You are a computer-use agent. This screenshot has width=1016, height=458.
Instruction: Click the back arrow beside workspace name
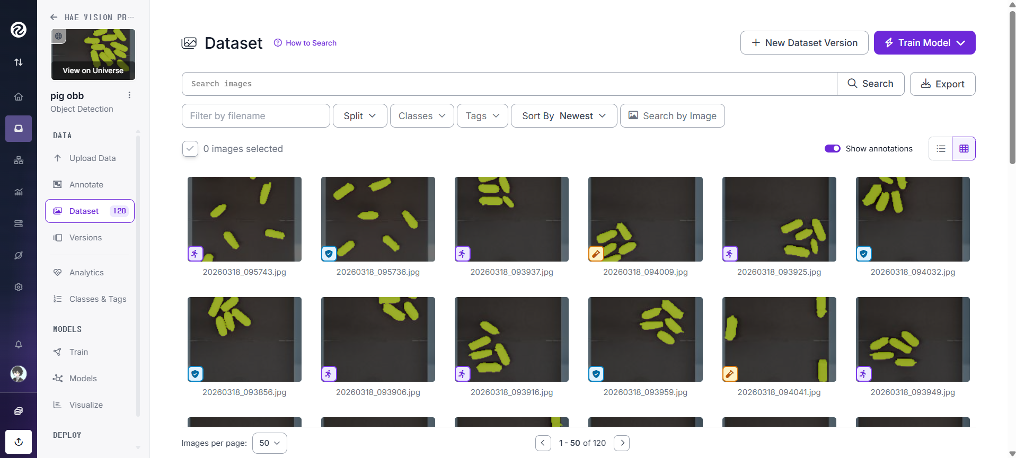pyautogui.click(x=54, y=17)
